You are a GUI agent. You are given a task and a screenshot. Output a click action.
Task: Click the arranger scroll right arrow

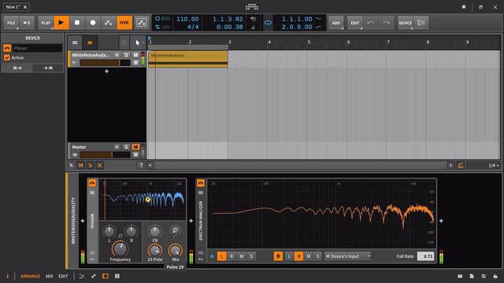(x=450, y=166)
